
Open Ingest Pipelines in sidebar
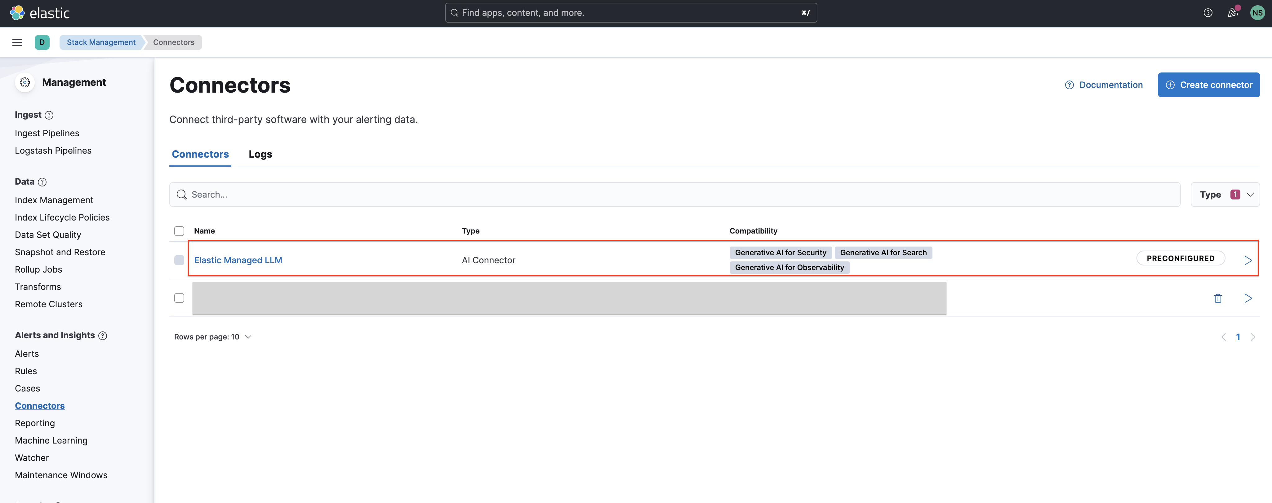47,133
